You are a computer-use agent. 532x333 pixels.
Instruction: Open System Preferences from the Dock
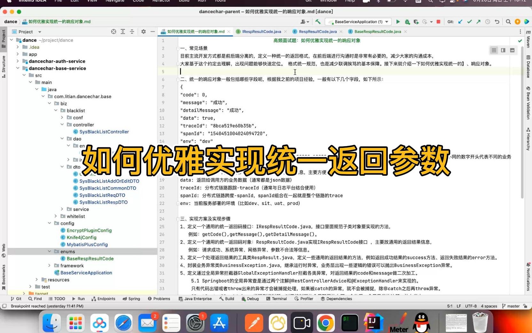coord(195,323)
